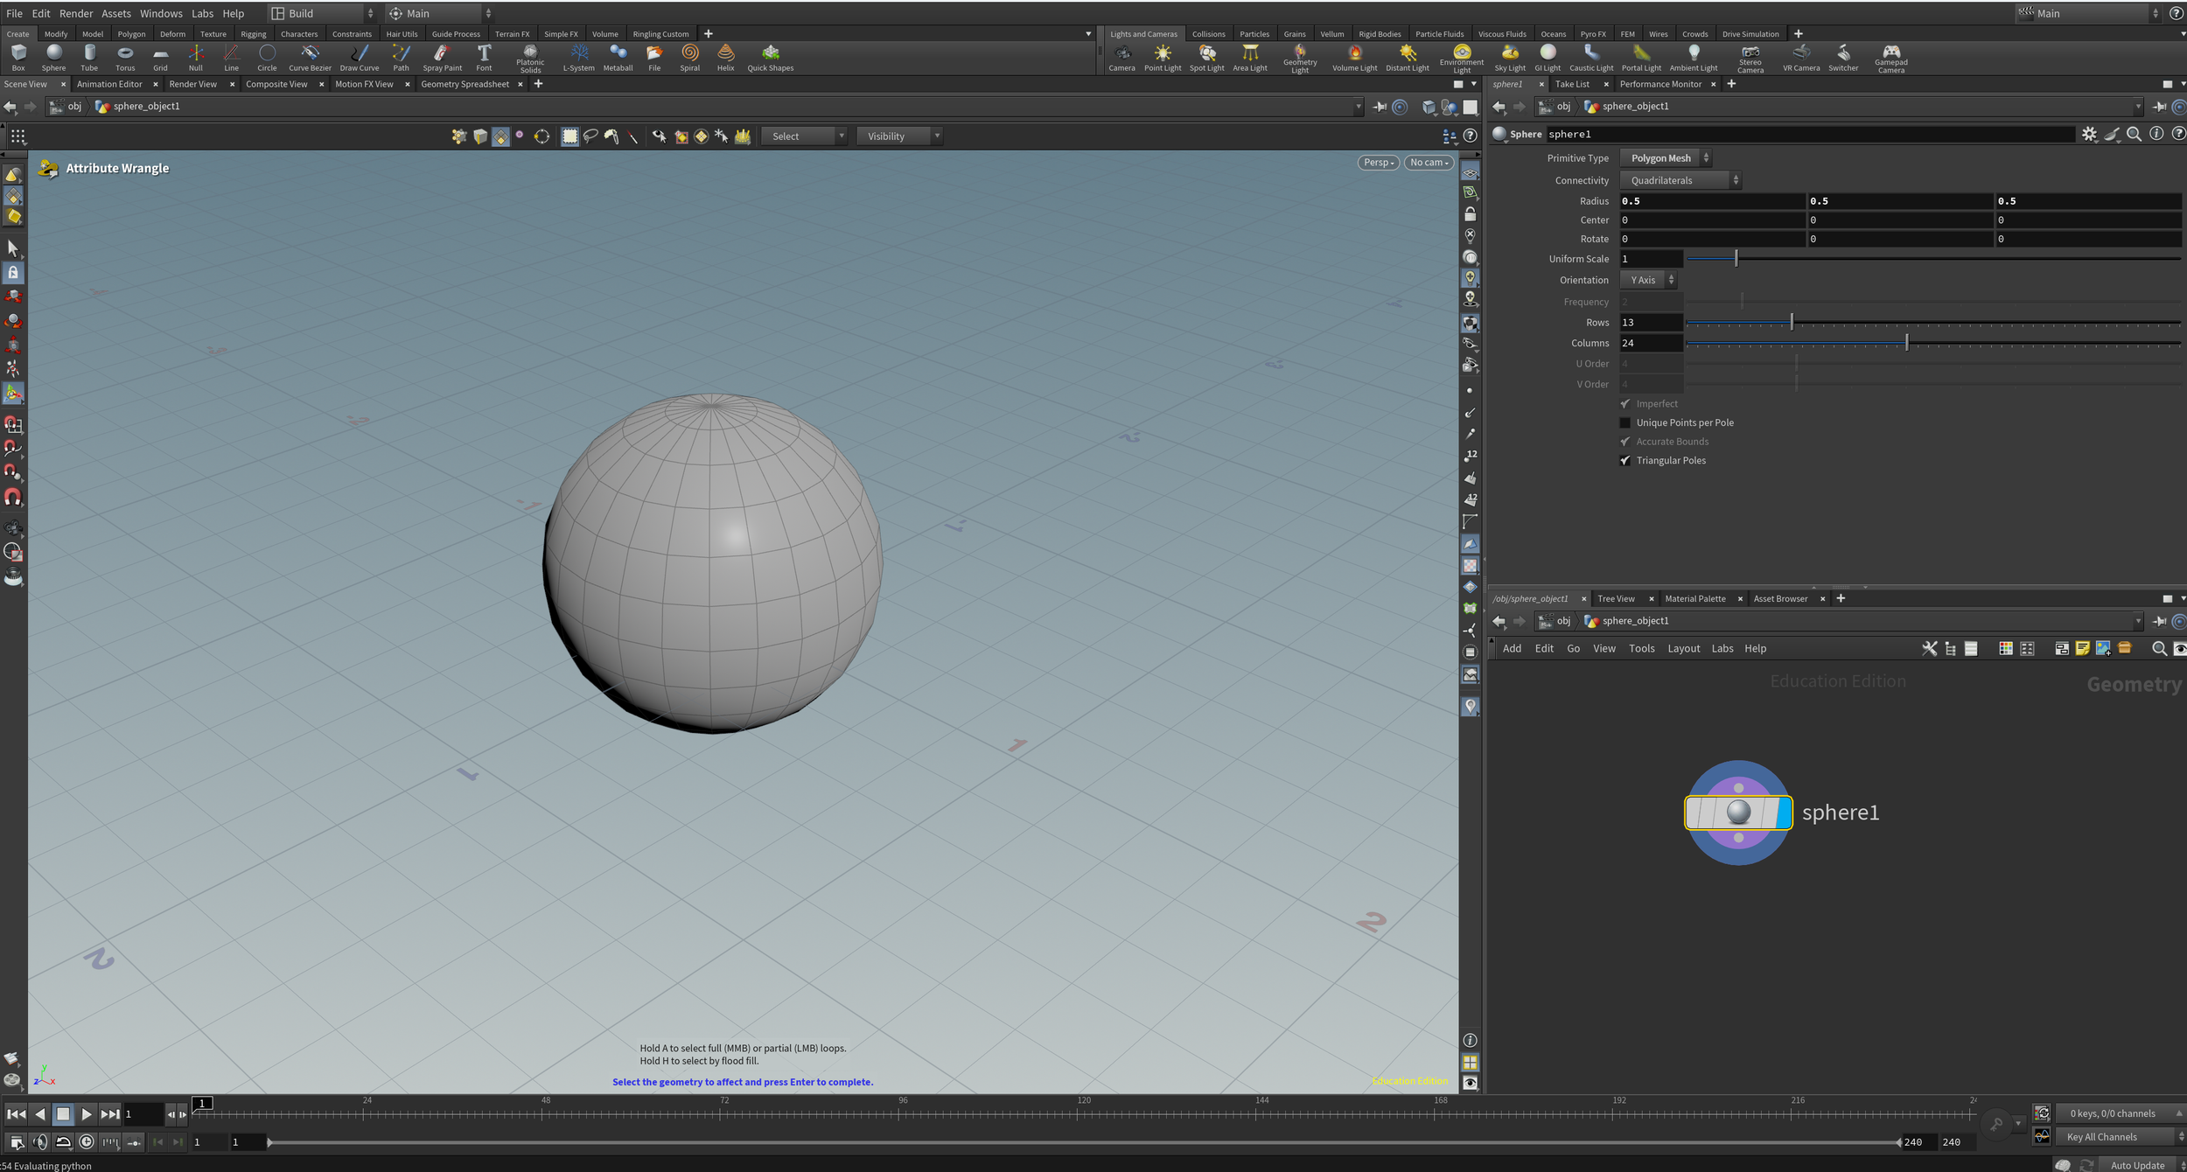The width and height of the screenshot is (2187, 1172).
Task: Click the L-System shelf tool
Action: point(578,58)
